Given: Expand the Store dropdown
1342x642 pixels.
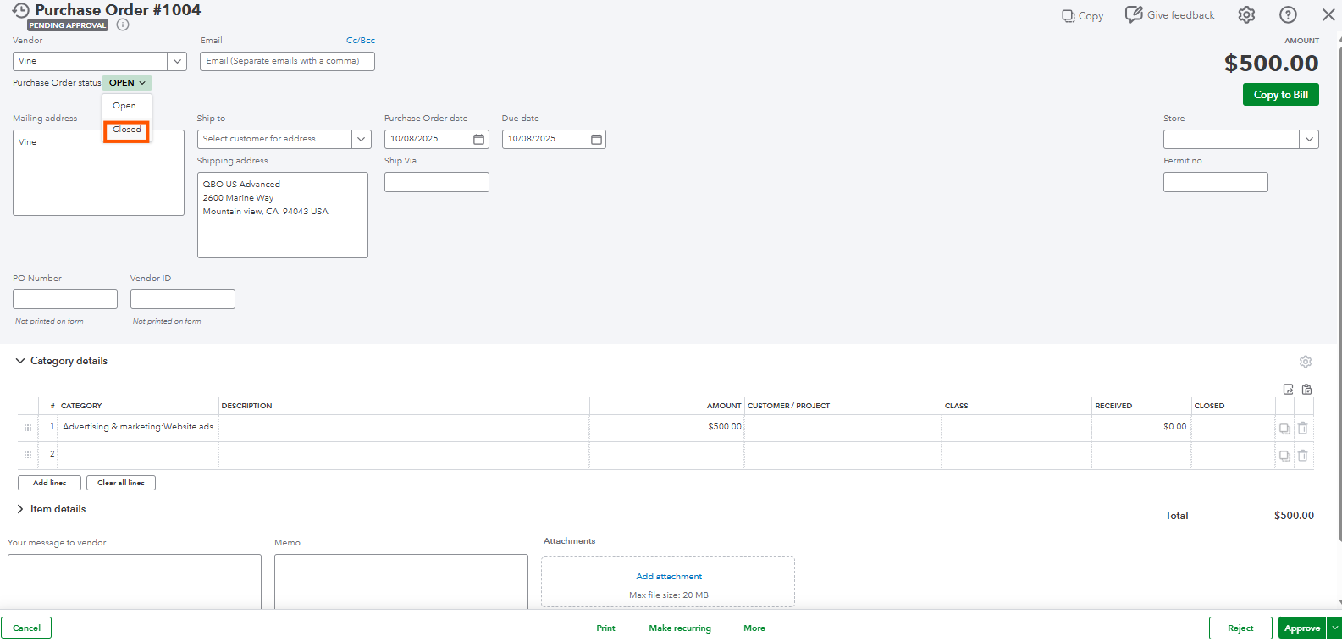Looking at the screenshot, I should 1309,139.
